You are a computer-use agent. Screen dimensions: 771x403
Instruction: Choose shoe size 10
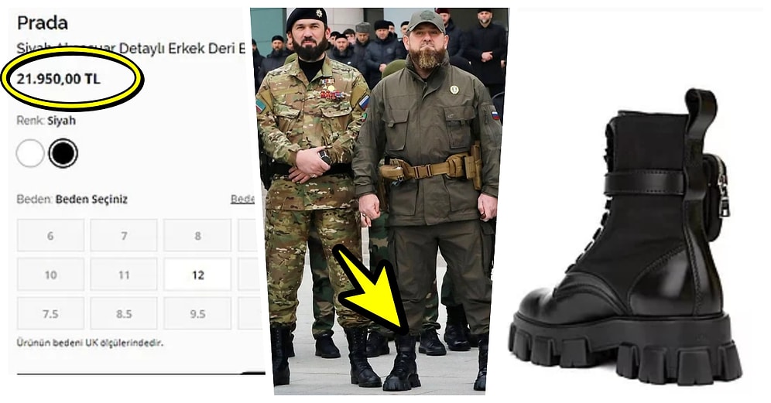pos(50,275)
